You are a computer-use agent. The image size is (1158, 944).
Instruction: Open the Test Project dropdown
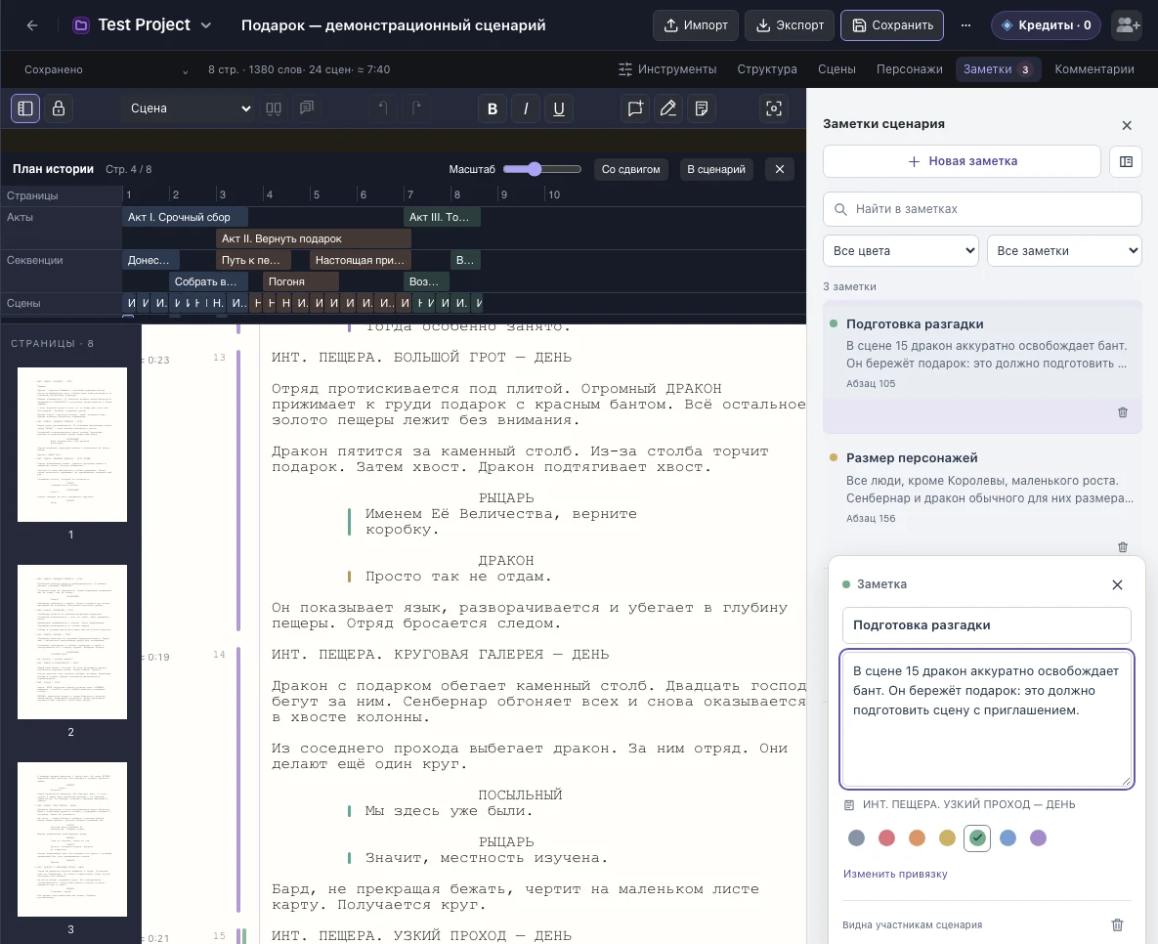[x=143, y=25]
